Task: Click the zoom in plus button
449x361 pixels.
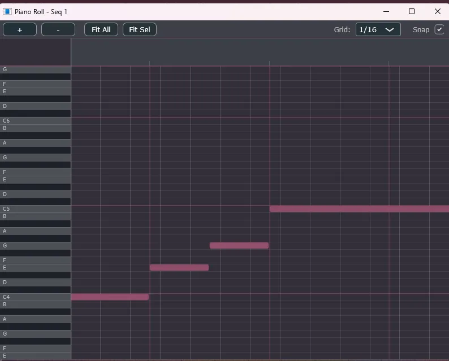Action: coord(20,29)
